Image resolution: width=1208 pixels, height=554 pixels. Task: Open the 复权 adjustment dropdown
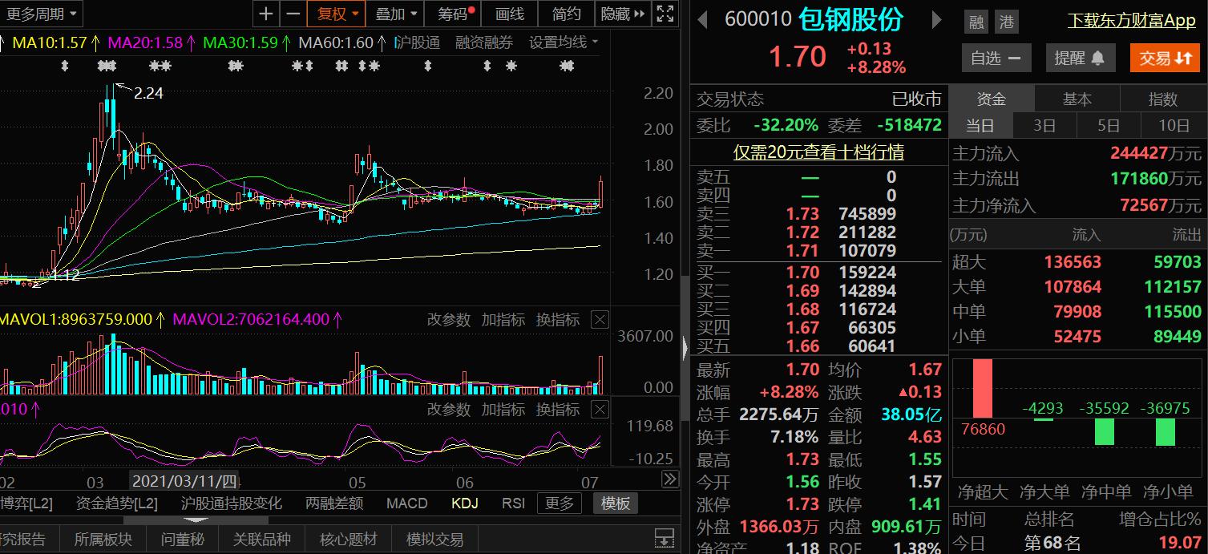pos(336,14)
